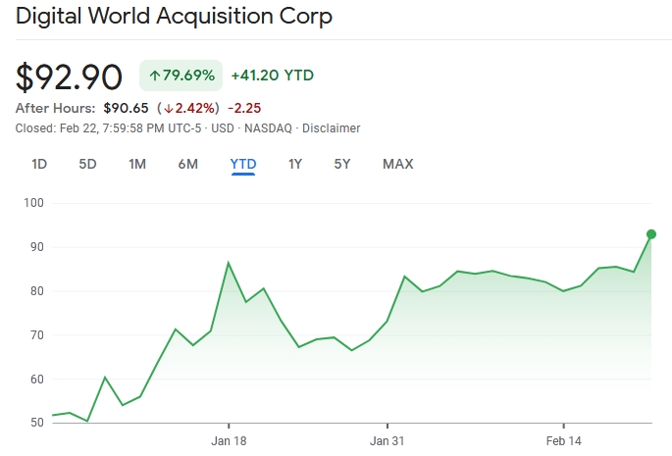The image size is (672, 456).
Task: Click the active YTD tab
Action: pyautogui.click(x=243, y=164)
